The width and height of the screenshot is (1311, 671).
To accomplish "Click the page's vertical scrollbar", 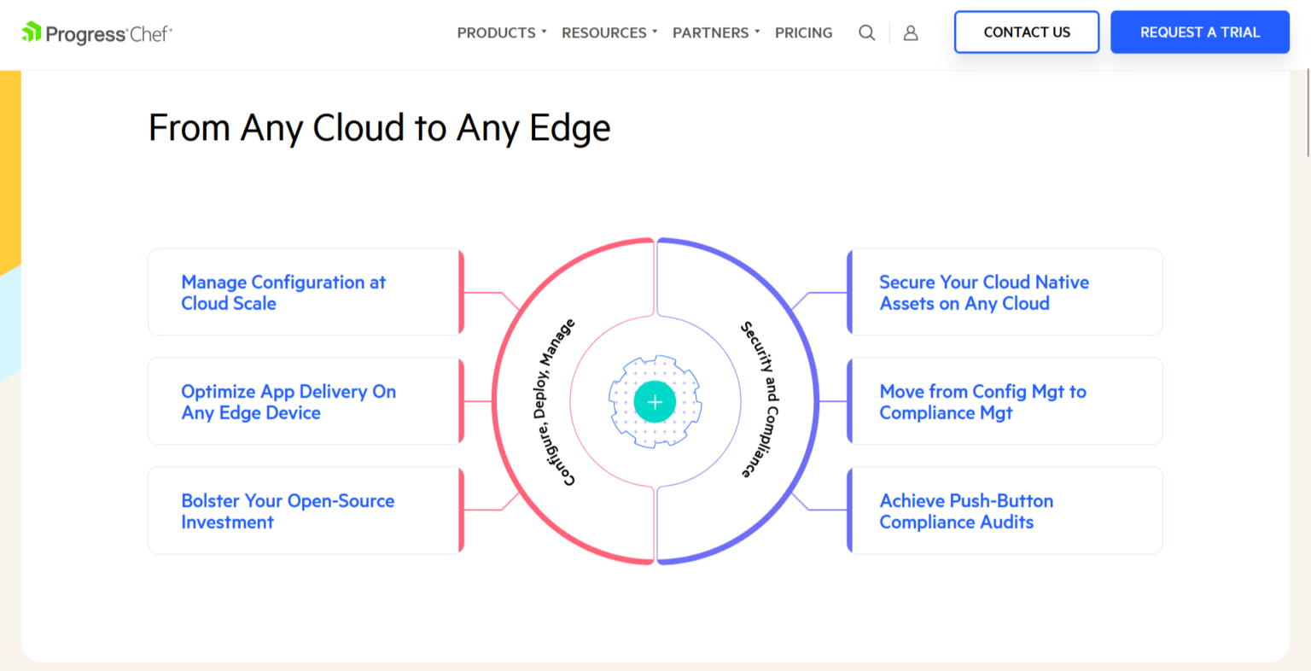I will click(x=1307, y=111).
